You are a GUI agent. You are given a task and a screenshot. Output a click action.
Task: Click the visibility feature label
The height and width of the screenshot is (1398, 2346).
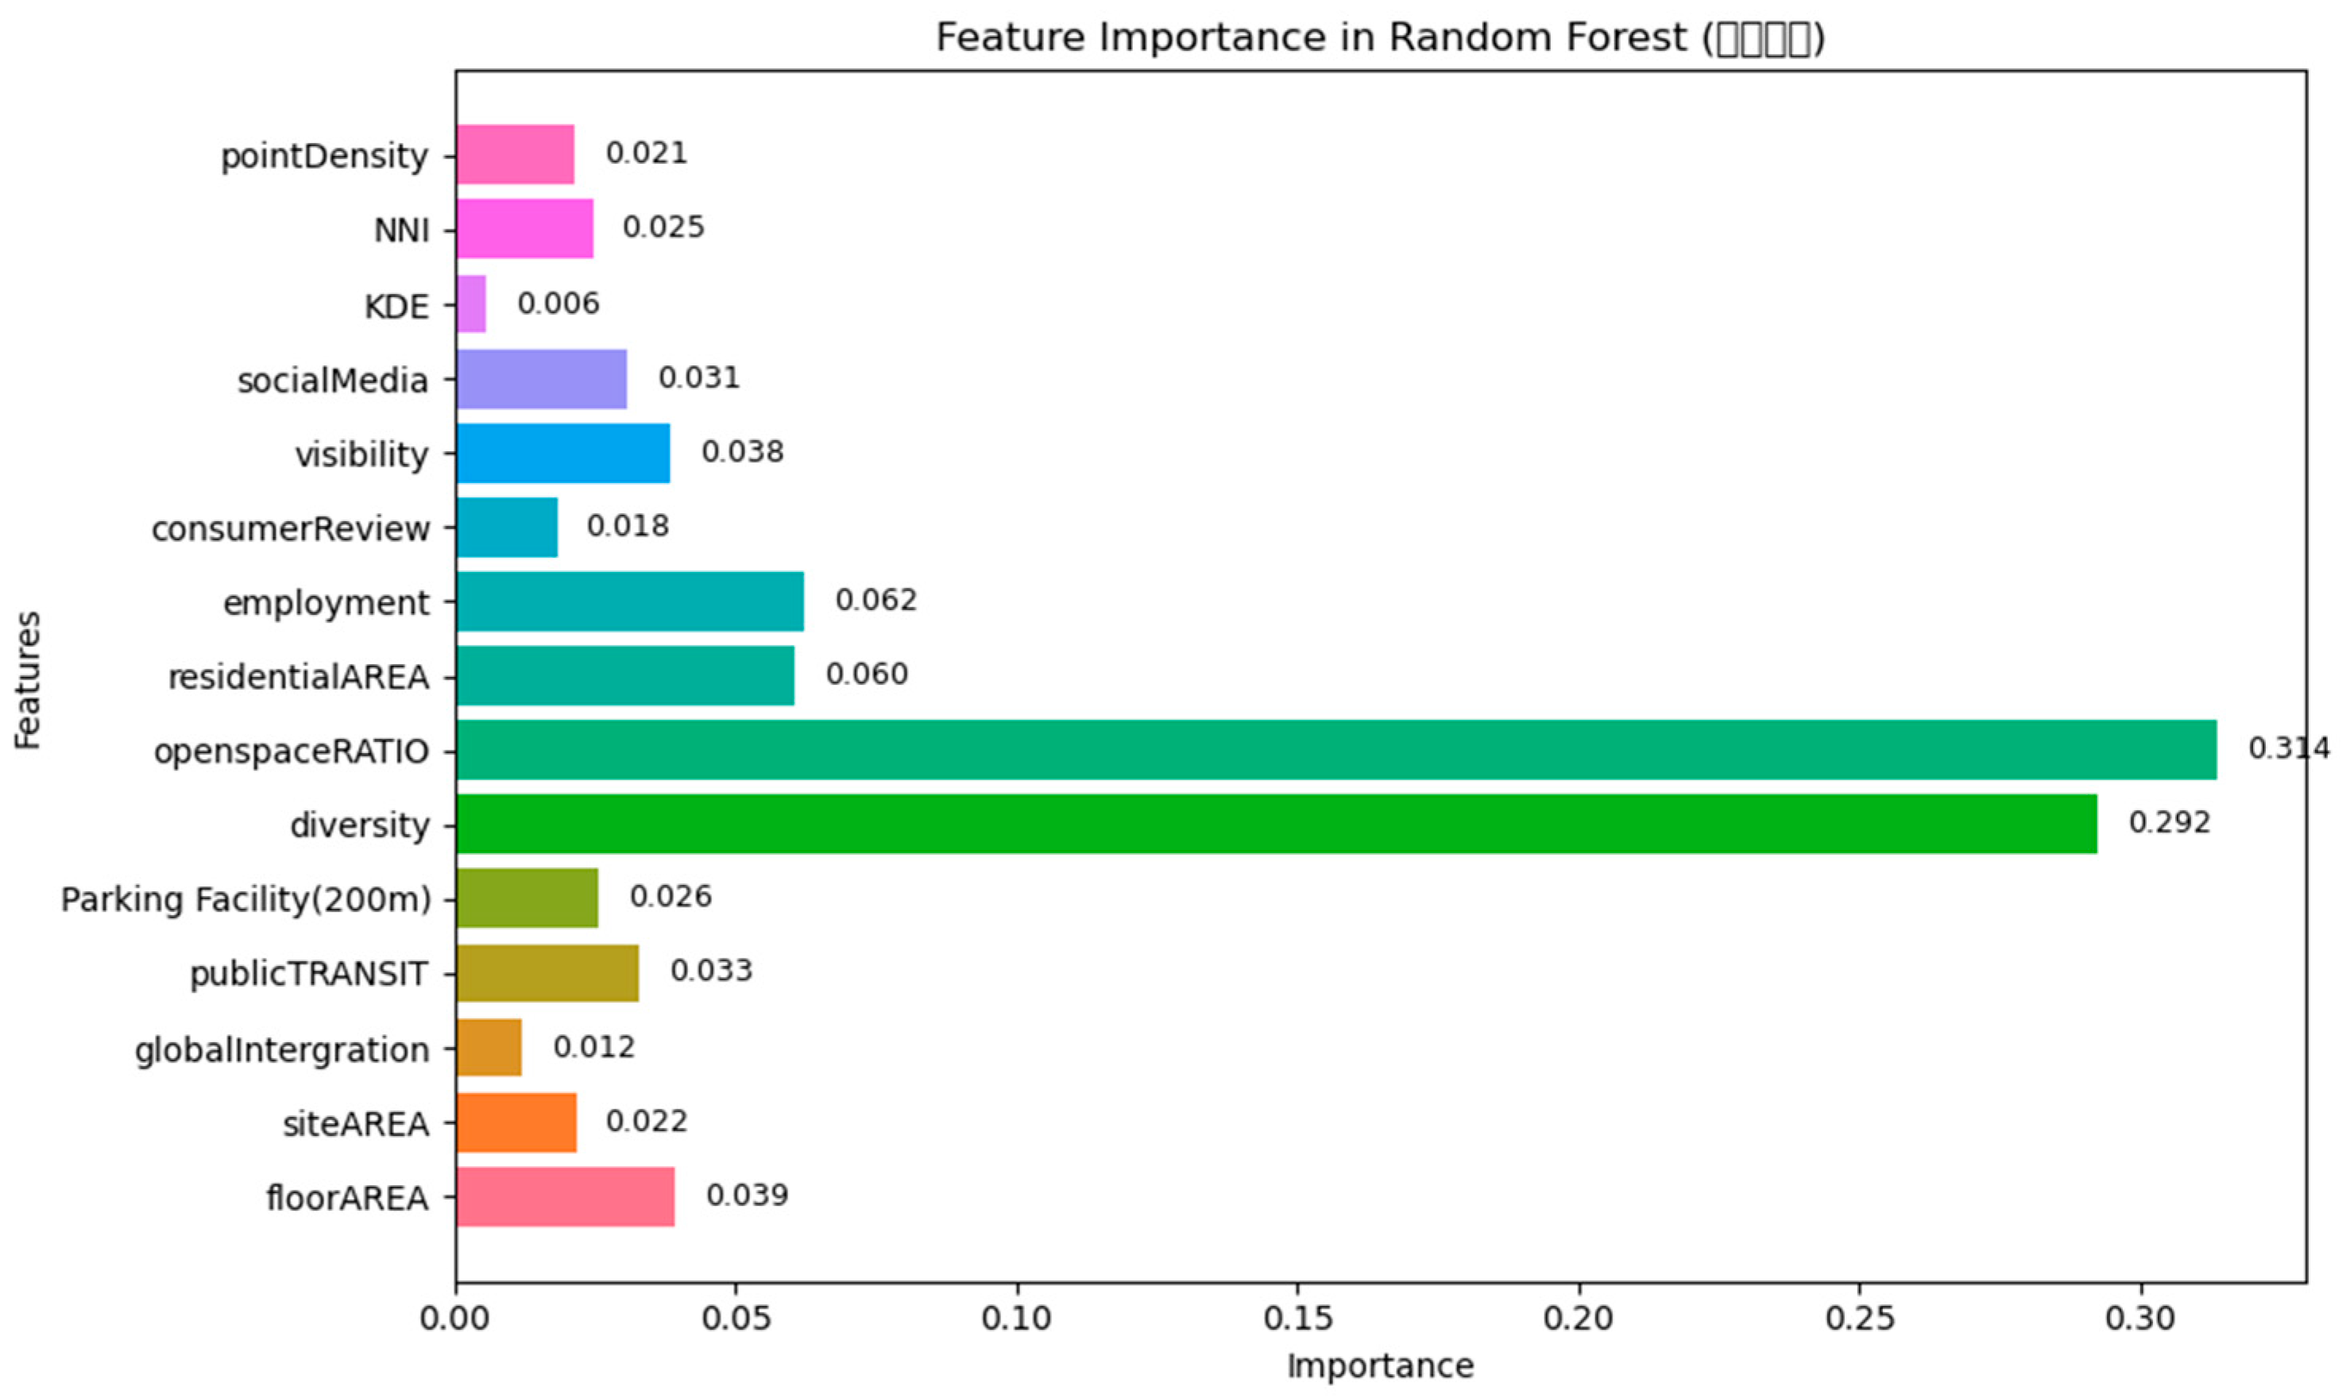(x=361, y=455)
